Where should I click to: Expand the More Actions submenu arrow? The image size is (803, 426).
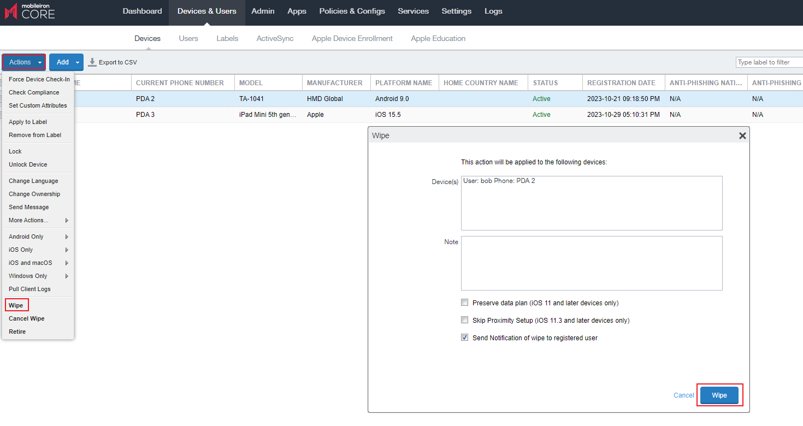[67, 221]
